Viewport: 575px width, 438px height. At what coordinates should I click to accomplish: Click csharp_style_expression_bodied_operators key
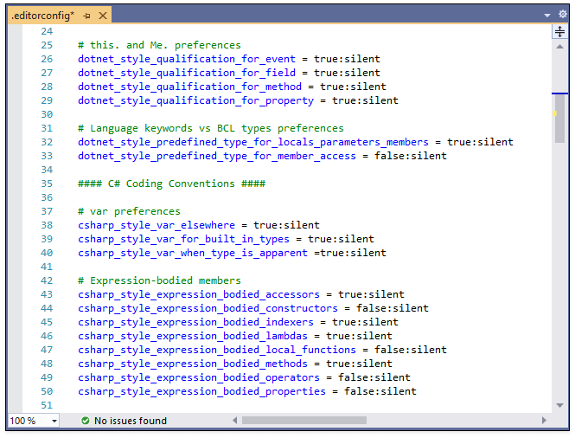tap(198, 378)
